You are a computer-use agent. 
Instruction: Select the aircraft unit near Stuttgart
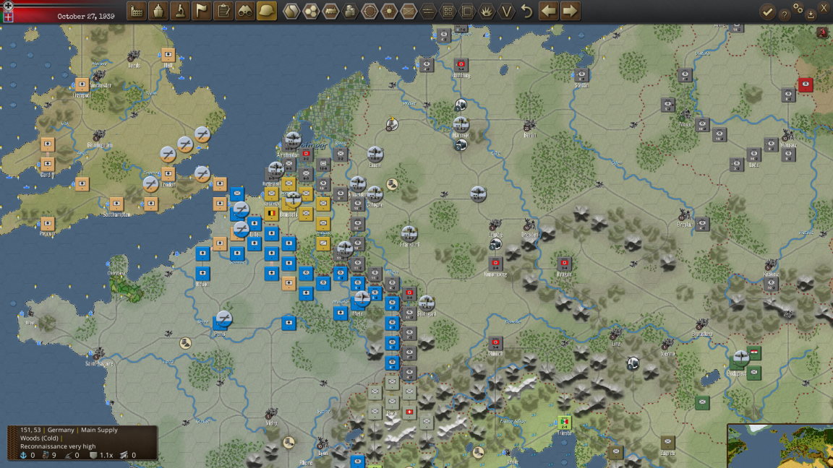coord(426,303)
